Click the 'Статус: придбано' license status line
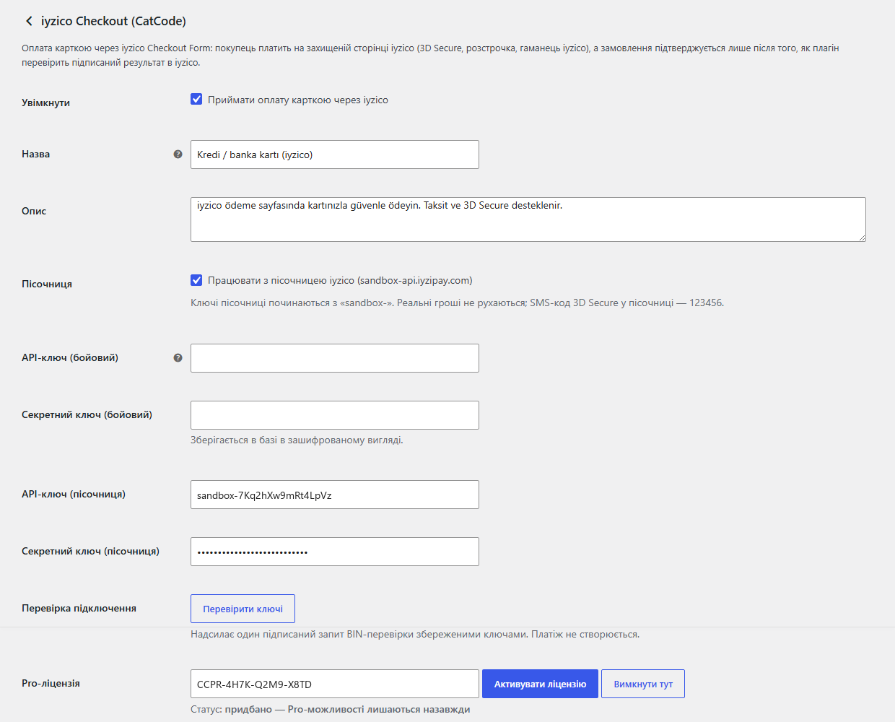 coord(330,709)
